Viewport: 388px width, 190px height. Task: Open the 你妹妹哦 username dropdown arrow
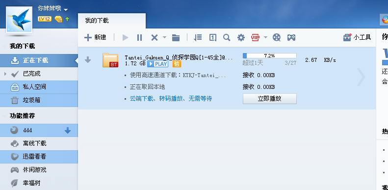click(x=66, y=10)
